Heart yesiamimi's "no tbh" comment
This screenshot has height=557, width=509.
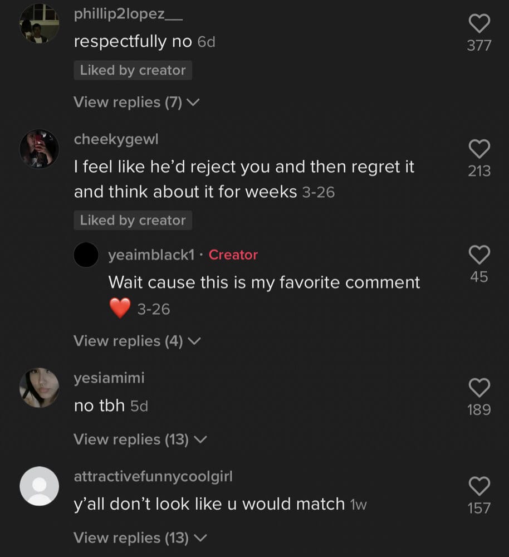[x=479, y=388]
